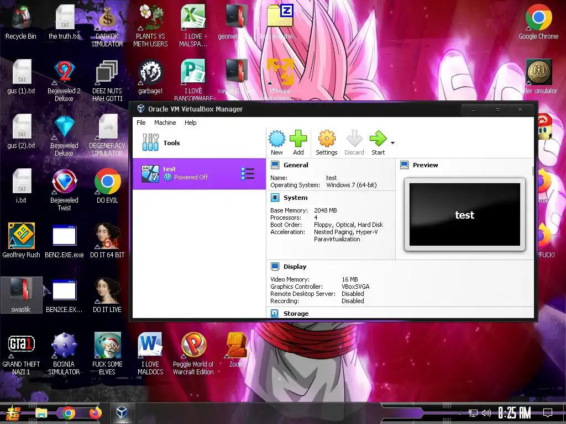Click the 'VBoxSVGA' graphics controller value
Image resolution: width=566 pixels, height=424 pixels.
[355, 287]
